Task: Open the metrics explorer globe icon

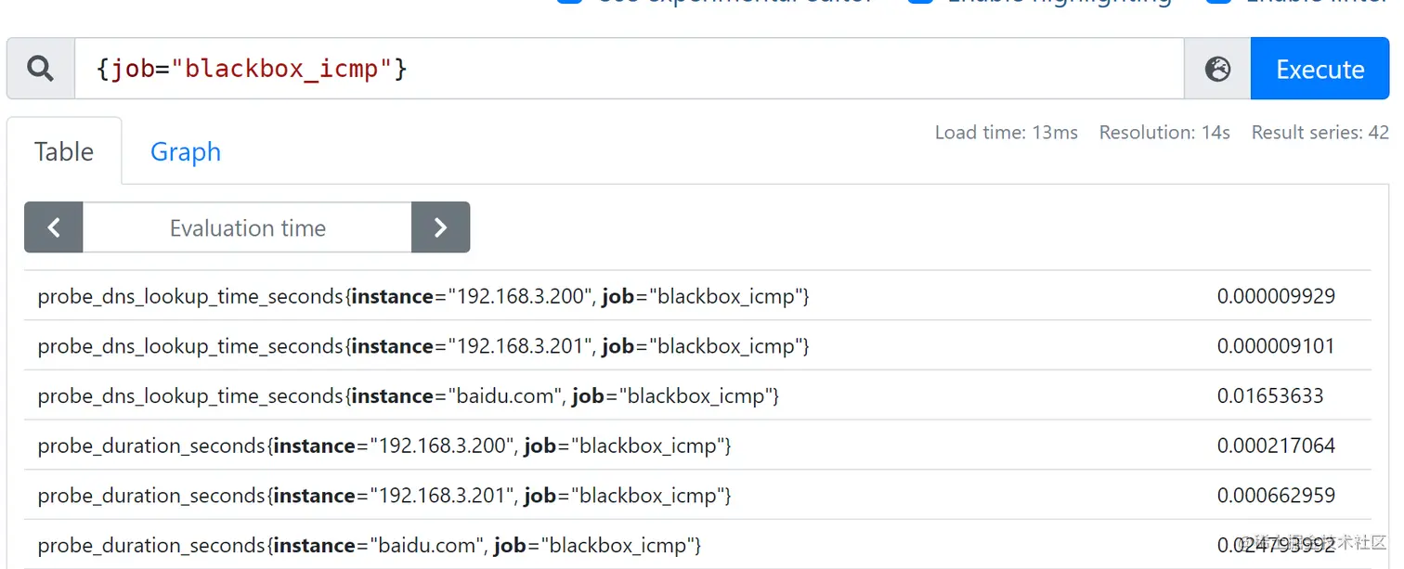Action: 1217,69
